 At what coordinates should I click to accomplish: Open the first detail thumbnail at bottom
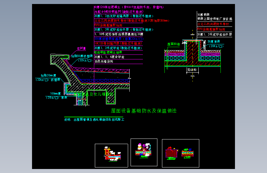111,155
